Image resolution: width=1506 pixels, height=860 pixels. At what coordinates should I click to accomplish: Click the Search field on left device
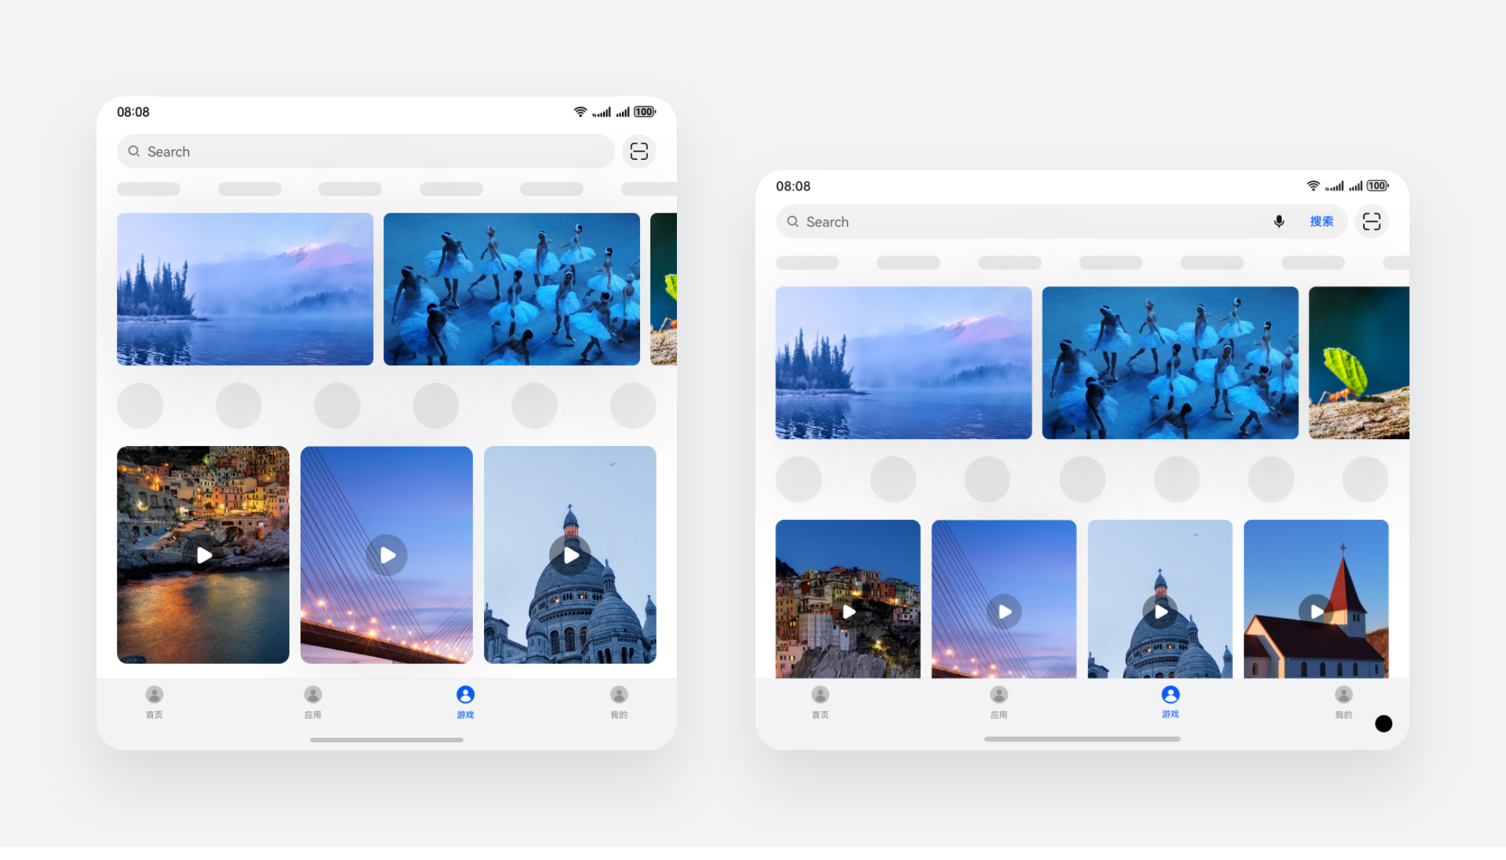[365, 151]
